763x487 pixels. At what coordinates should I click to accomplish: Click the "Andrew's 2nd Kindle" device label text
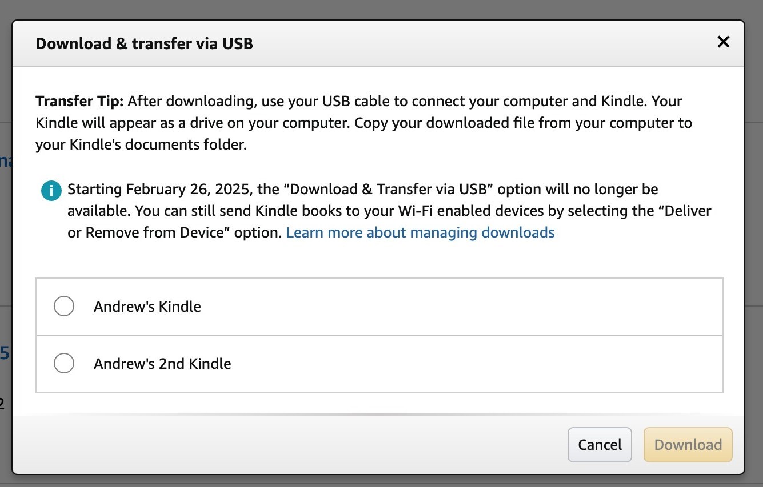pyautogui.click(x=162, y=364)
